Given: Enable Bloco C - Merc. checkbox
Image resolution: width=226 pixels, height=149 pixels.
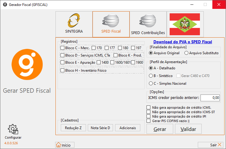Looking at the screenshot, I should (x=62, y=48).
